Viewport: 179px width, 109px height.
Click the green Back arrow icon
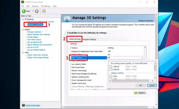24,11
